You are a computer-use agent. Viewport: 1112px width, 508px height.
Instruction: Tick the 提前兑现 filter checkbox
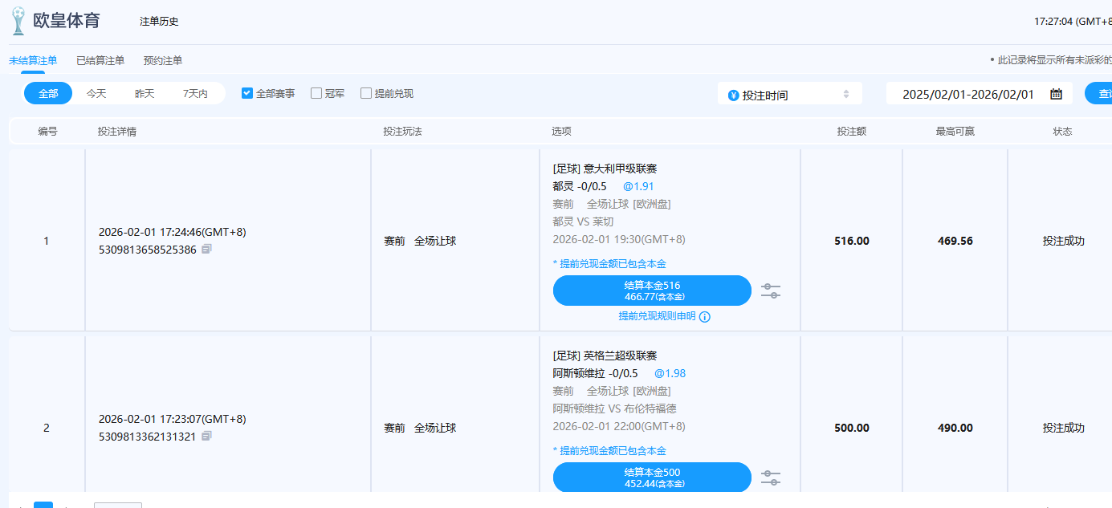coord(366,93)
